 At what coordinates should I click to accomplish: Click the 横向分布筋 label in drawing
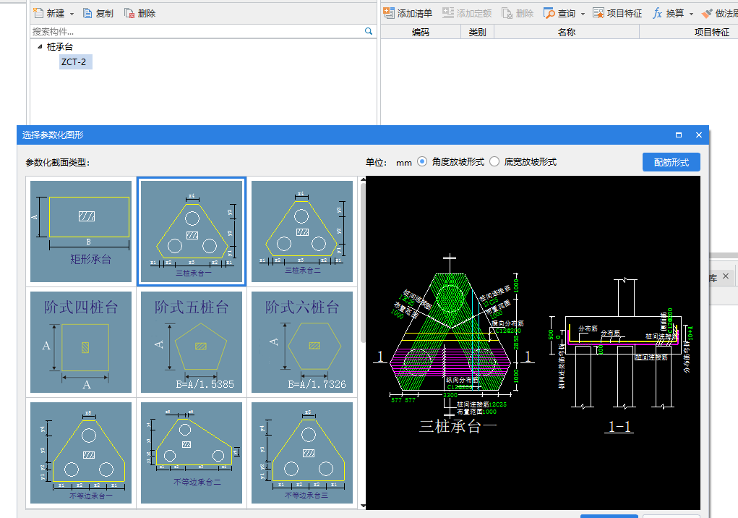coord(507,323)
